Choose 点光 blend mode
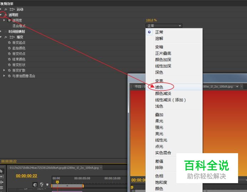The width and height of the screenshot is (247, 192). [x=174, y=146]
